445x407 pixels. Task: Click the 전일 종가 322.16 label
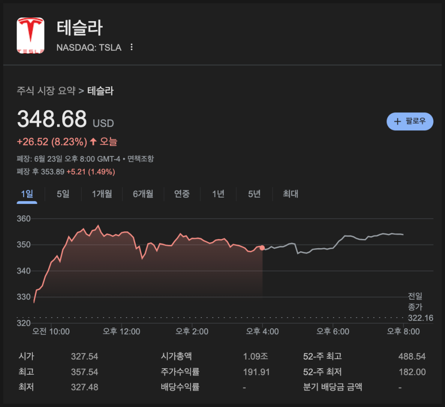click(421, 307)
